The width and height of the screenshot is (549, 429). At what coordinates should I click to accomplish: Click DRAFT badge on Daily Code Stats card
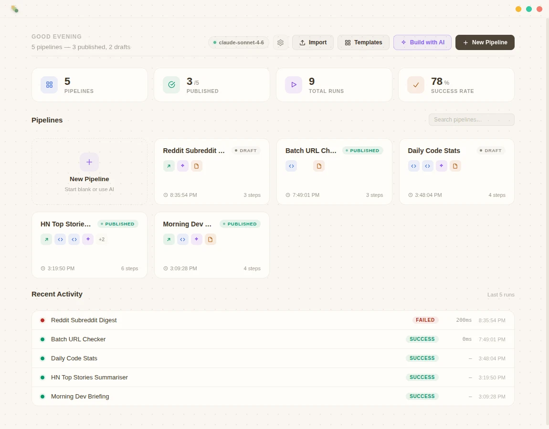point(491,151)
